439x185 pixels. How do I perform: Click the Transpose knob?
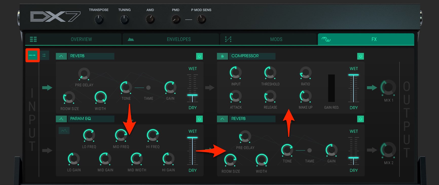99,19
